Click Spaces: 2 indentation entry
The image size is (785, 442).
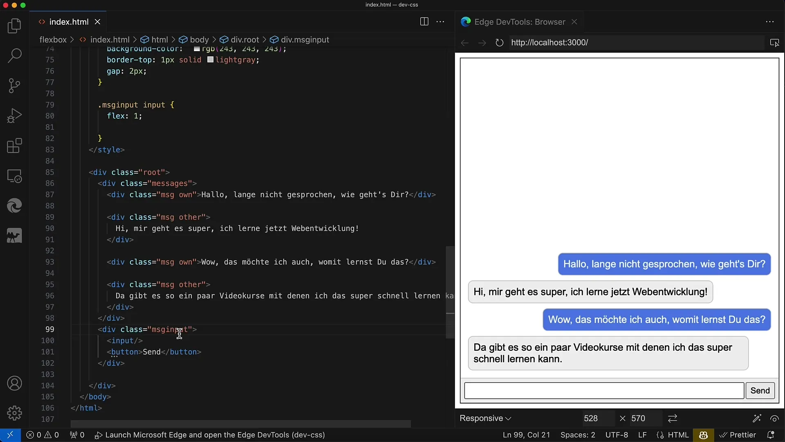[578, 435]
